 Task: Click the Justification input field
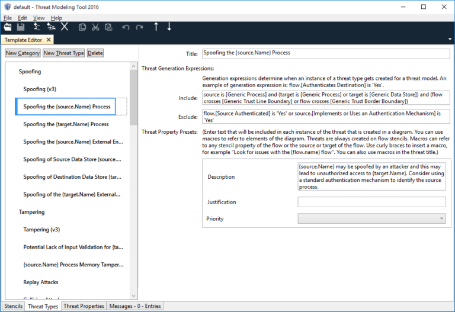point(371,202)
